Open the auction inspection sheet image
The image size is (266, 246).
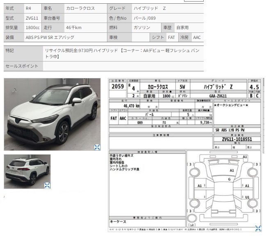(x=184, y=155)
